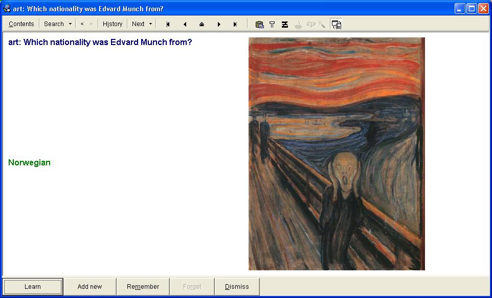Click the bold Z toolbar icon
Image resolution: width=492 pixels, height=298 pixels.
285,24
